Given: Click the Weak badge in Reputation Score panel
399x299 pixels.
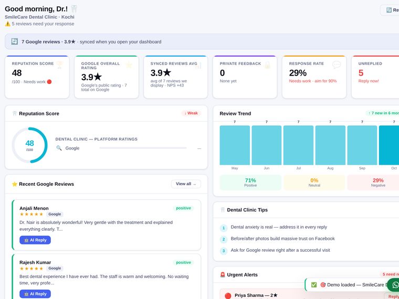Looking at the screenshot, I should tap(191, 113).
